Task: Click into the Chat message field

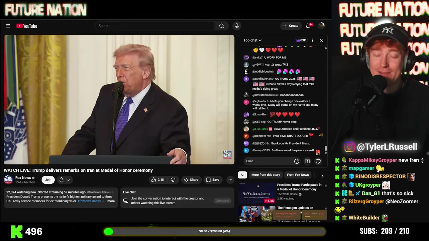Action: click(268, 161)
